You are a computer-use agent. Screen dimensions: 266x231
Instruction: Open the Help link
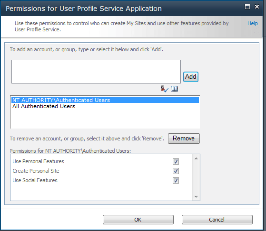tap(252, 23)
